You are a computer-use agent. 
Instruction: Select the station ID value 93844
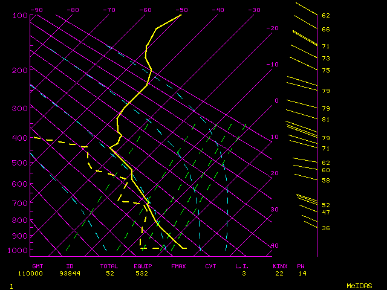tap(70, 273)
